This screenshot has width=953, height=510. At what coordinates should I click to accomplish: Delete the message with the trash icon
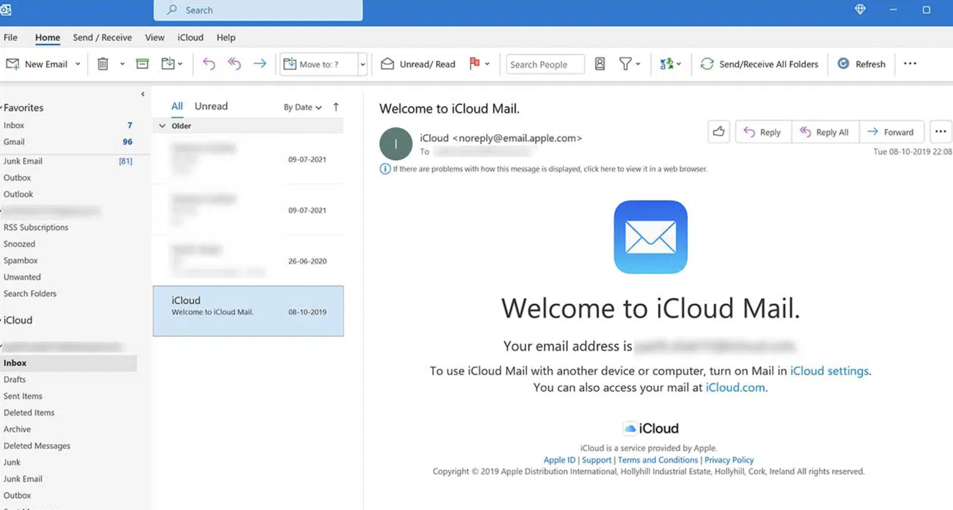point(103,64)
